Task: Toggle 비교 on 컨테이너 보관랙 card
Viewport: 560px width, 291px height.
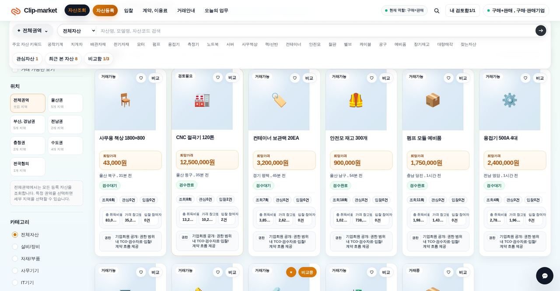Action: (x=309, y=78)
